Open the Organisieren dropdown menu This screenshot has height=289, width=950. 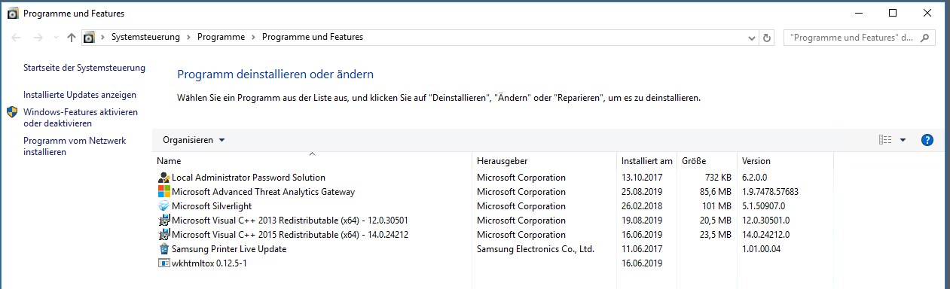click(194, 140)
